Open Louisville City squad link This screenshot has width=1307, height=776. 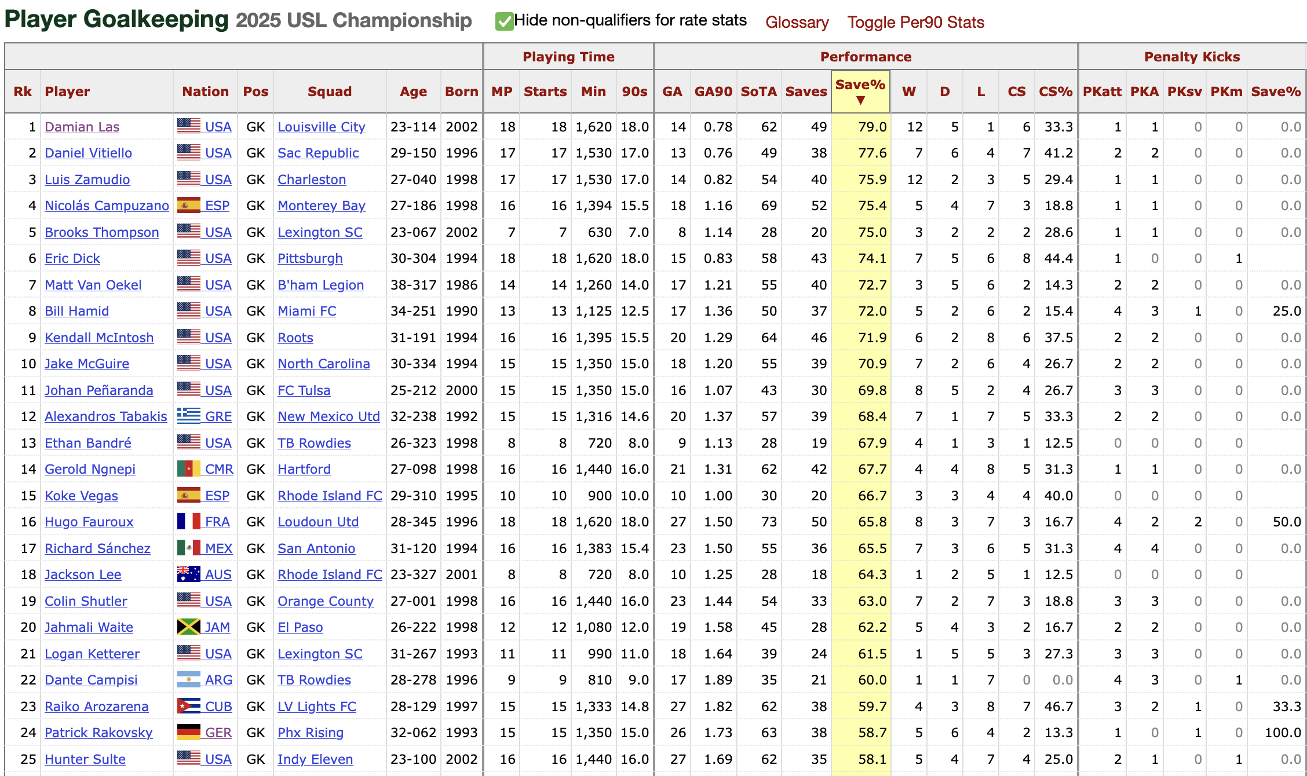[x=321, y=127]
